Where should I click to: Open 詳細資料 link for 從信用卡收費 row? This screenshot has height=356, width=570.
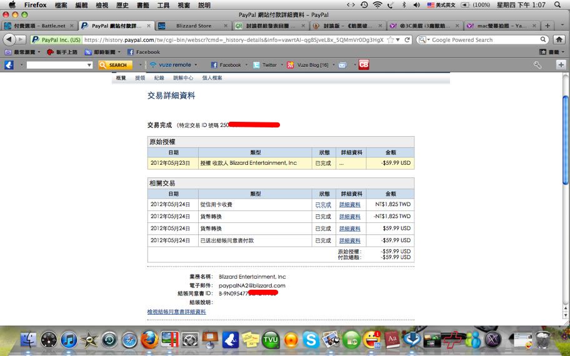[350, 204]
